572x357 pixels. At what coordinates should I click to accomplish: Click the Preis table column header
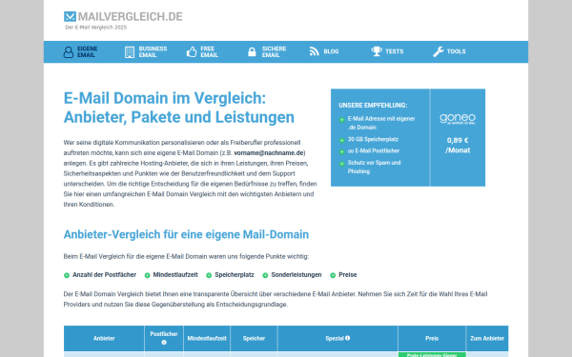click(x=432, y=338)
